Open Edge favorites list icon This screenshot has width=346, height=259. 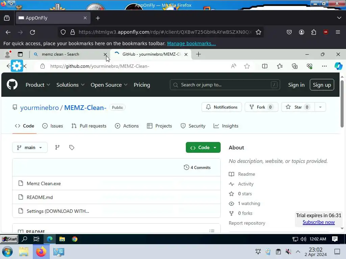click(279, 66)
